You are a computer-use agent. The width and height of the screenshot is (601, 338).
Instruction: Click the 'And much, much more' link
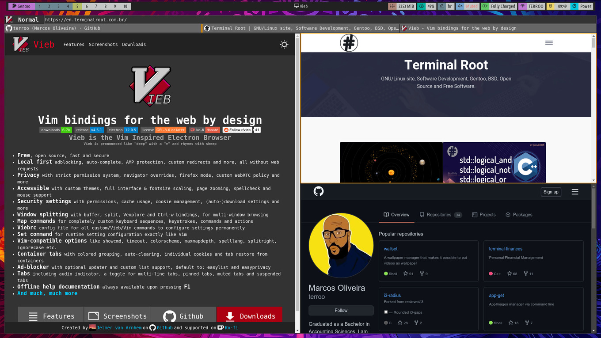47,293
